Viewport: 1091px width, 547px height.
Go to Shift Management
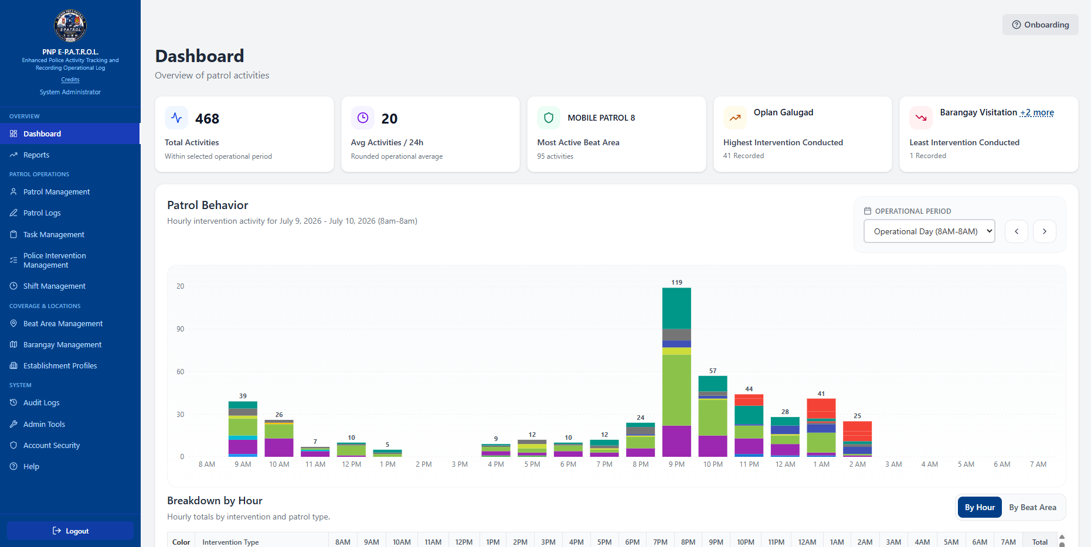pos(70,286)
